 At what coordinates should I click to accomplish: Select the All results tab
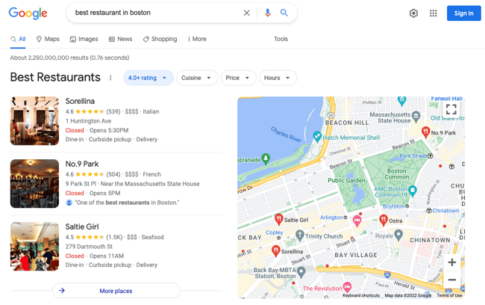[x=18, y=39]
